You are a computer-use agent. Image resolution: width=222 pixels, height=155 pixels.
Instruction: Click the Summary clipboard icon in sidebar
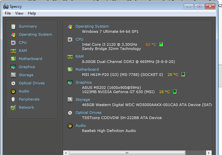tap(13, 27)
